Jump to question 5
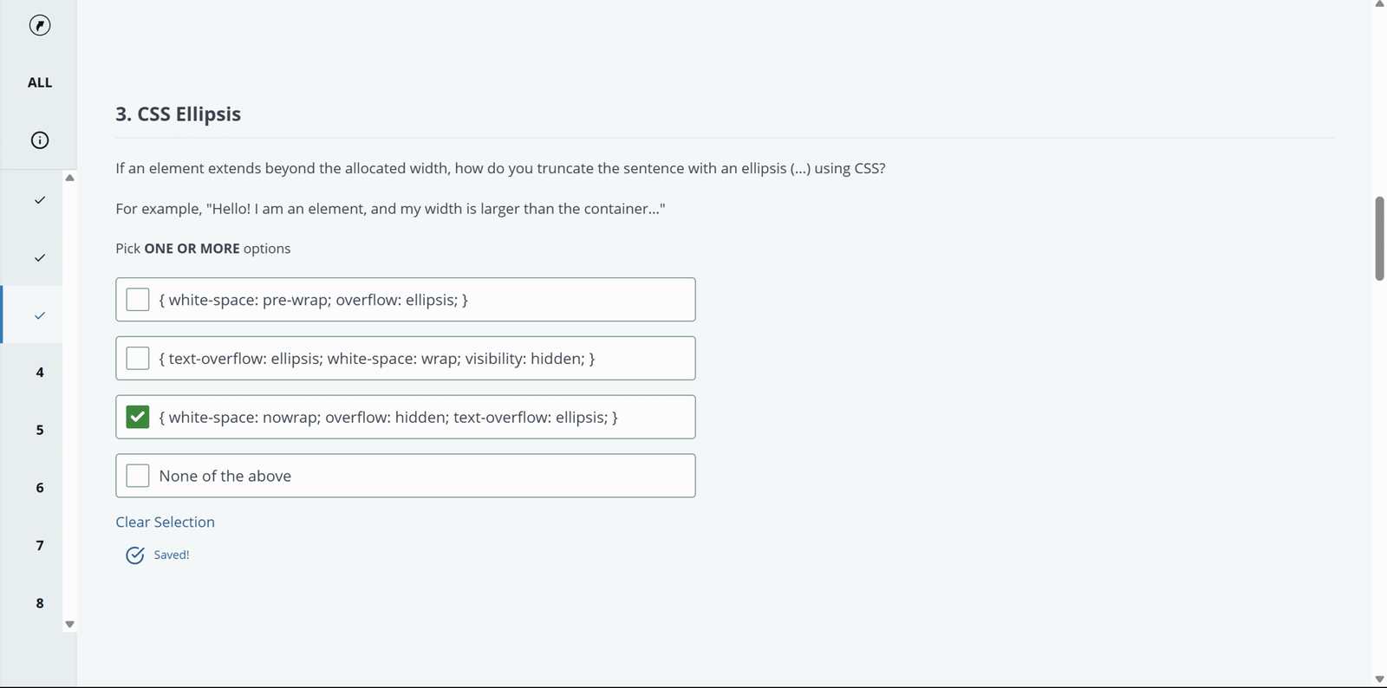This screenshot has width=1387, height=688. click(40, 430)
